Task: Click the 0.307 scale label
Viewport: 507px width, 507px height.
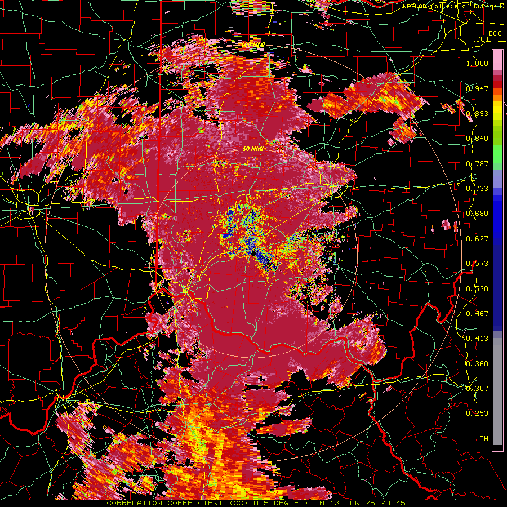Action: (x=477, y=389)
